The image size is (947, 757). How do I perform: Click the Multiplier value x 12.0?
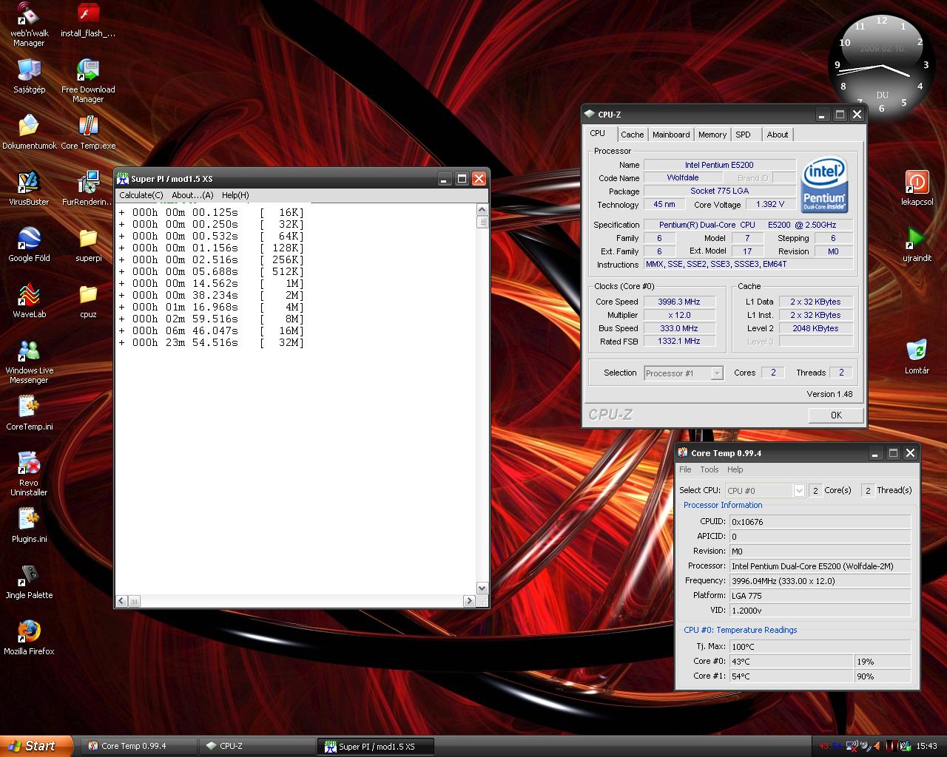pos(679,315)
